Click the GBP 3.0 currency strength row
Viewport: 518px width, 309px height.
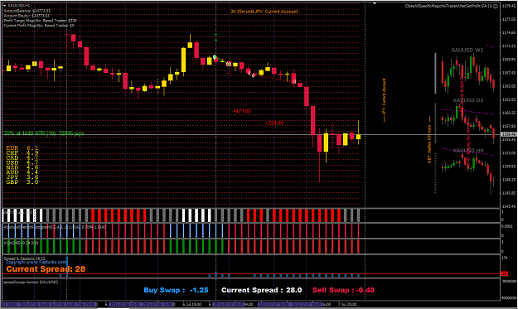pyautogui.click(x=22, y=182)
